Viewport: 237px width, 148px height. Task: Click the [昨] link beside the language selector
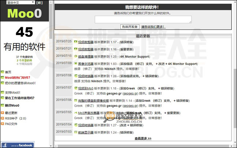coord(39,3)
